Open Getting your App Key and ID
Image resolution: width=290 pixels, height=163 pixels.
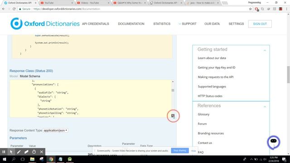pos(217,67)
